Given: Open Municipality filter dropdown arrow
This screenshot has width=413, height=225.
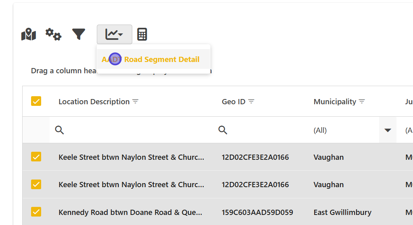Looking at the screenshot, I should pos(388,130).
